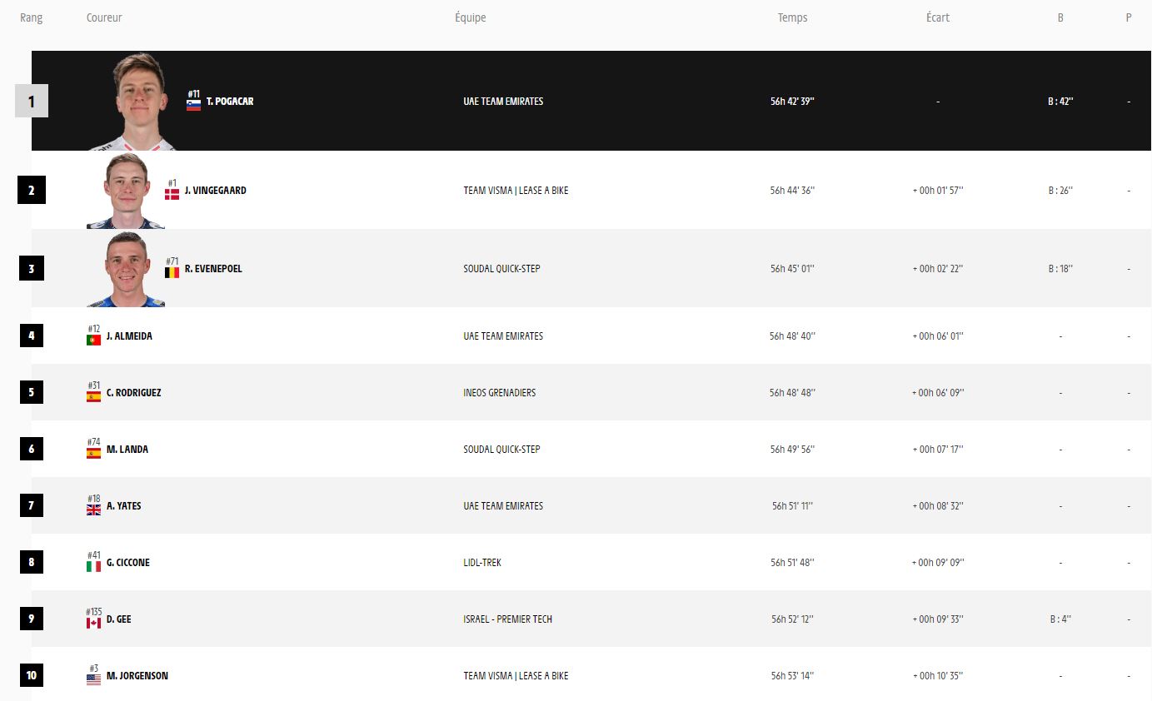Screen dimensions: 1152x701
Task: Click the Belgian flag beside R. Evenepoel
Action: point(172,272)
